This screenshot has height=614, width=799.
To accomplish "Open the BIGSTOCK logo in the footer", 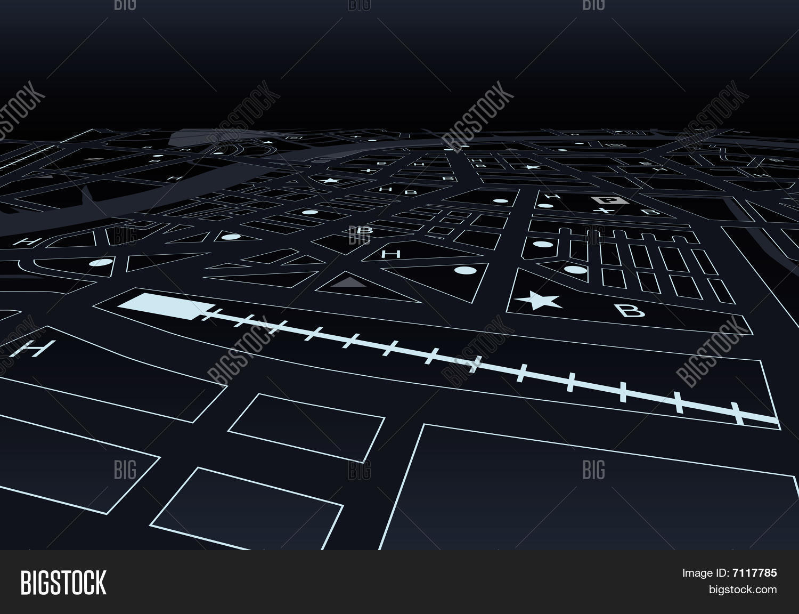I will (x=63, y=582).
